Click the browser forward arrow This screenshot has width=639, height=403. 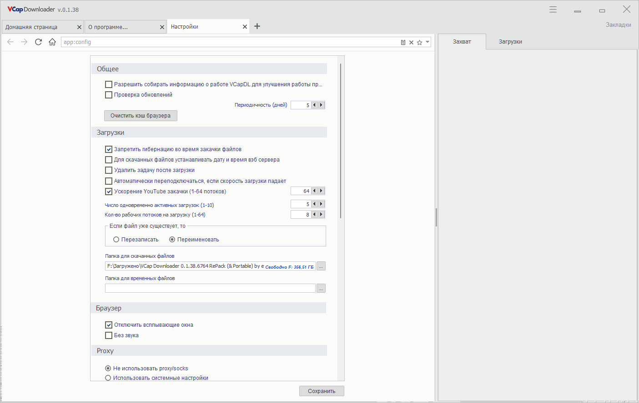click(25, 42)
